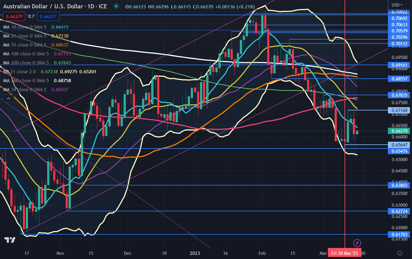The height and width of the screenshot is (259, 412).
Task: Click the green market status dot
Action: point(116,6)
